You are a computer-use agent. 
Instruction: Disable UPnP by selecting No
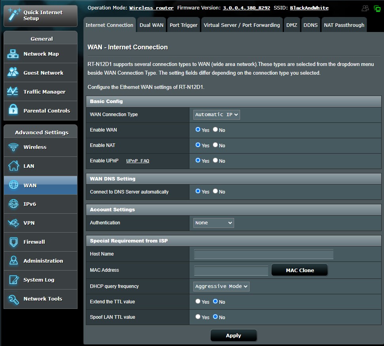[x=216, y=160]
